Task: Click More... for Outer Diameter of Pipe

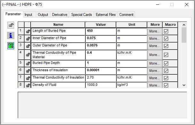Action: click(x=155, y=46)
